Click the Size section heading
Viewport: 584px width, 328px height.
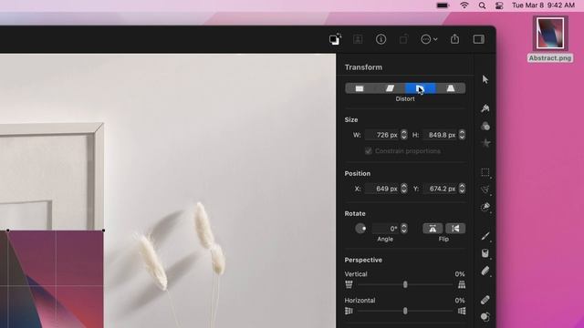(351, 119)
